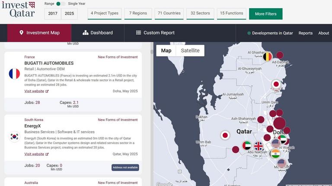
Task: Toggle the Range / Single Year switch
Action: click(x=61, y=4)
